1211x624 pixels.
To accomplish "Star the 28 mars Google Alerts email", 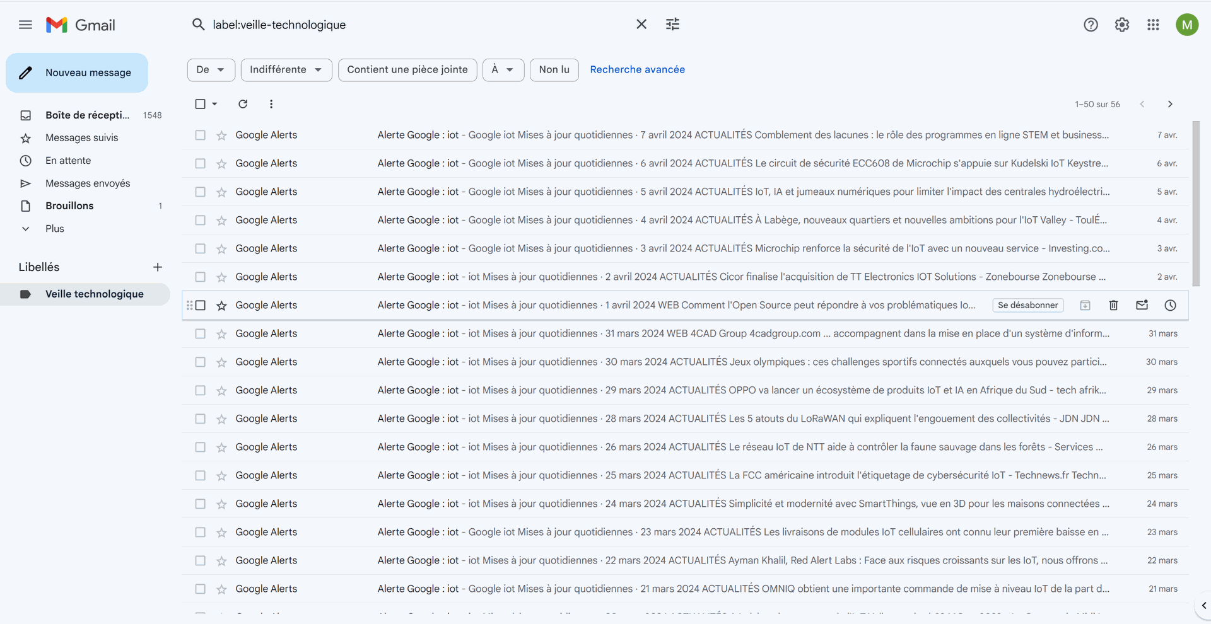I will [x=221, y=419].
